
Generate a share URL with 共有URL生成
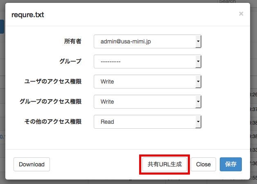coord(165,164)
